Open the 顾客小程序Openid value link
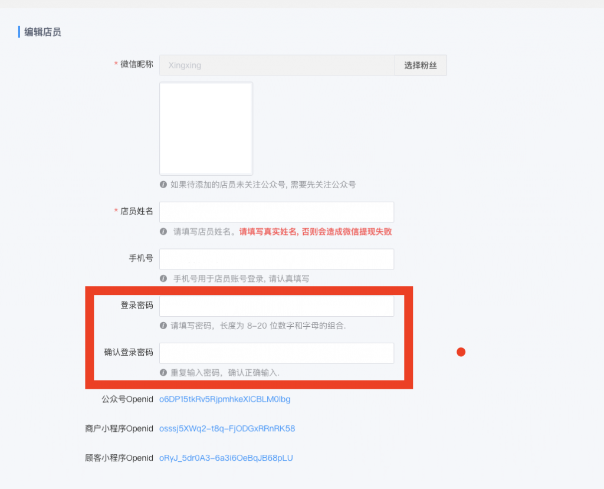Screen dimensions: 604x489 226,458
